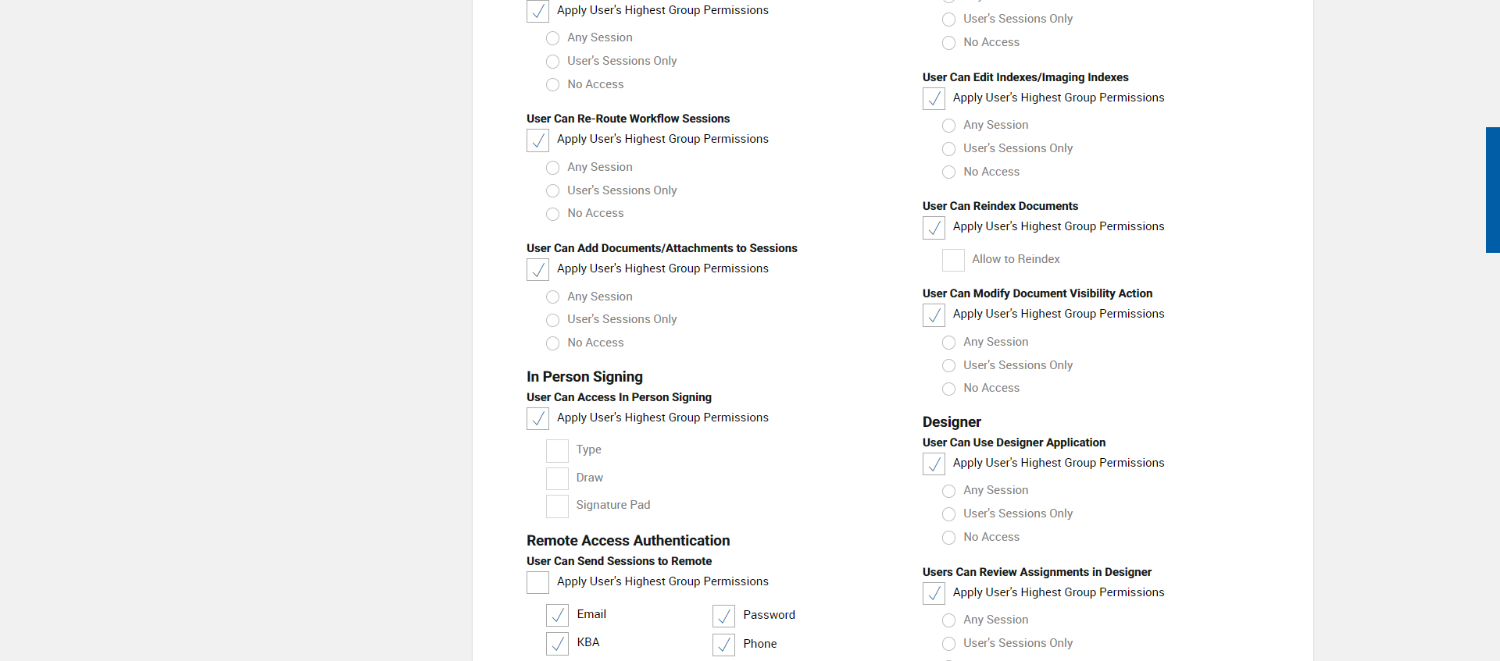Image resolution: width=1500 pixels, height=661 pixels.
Task: Check the Allow to Reindex box
Action: (953, 261)
